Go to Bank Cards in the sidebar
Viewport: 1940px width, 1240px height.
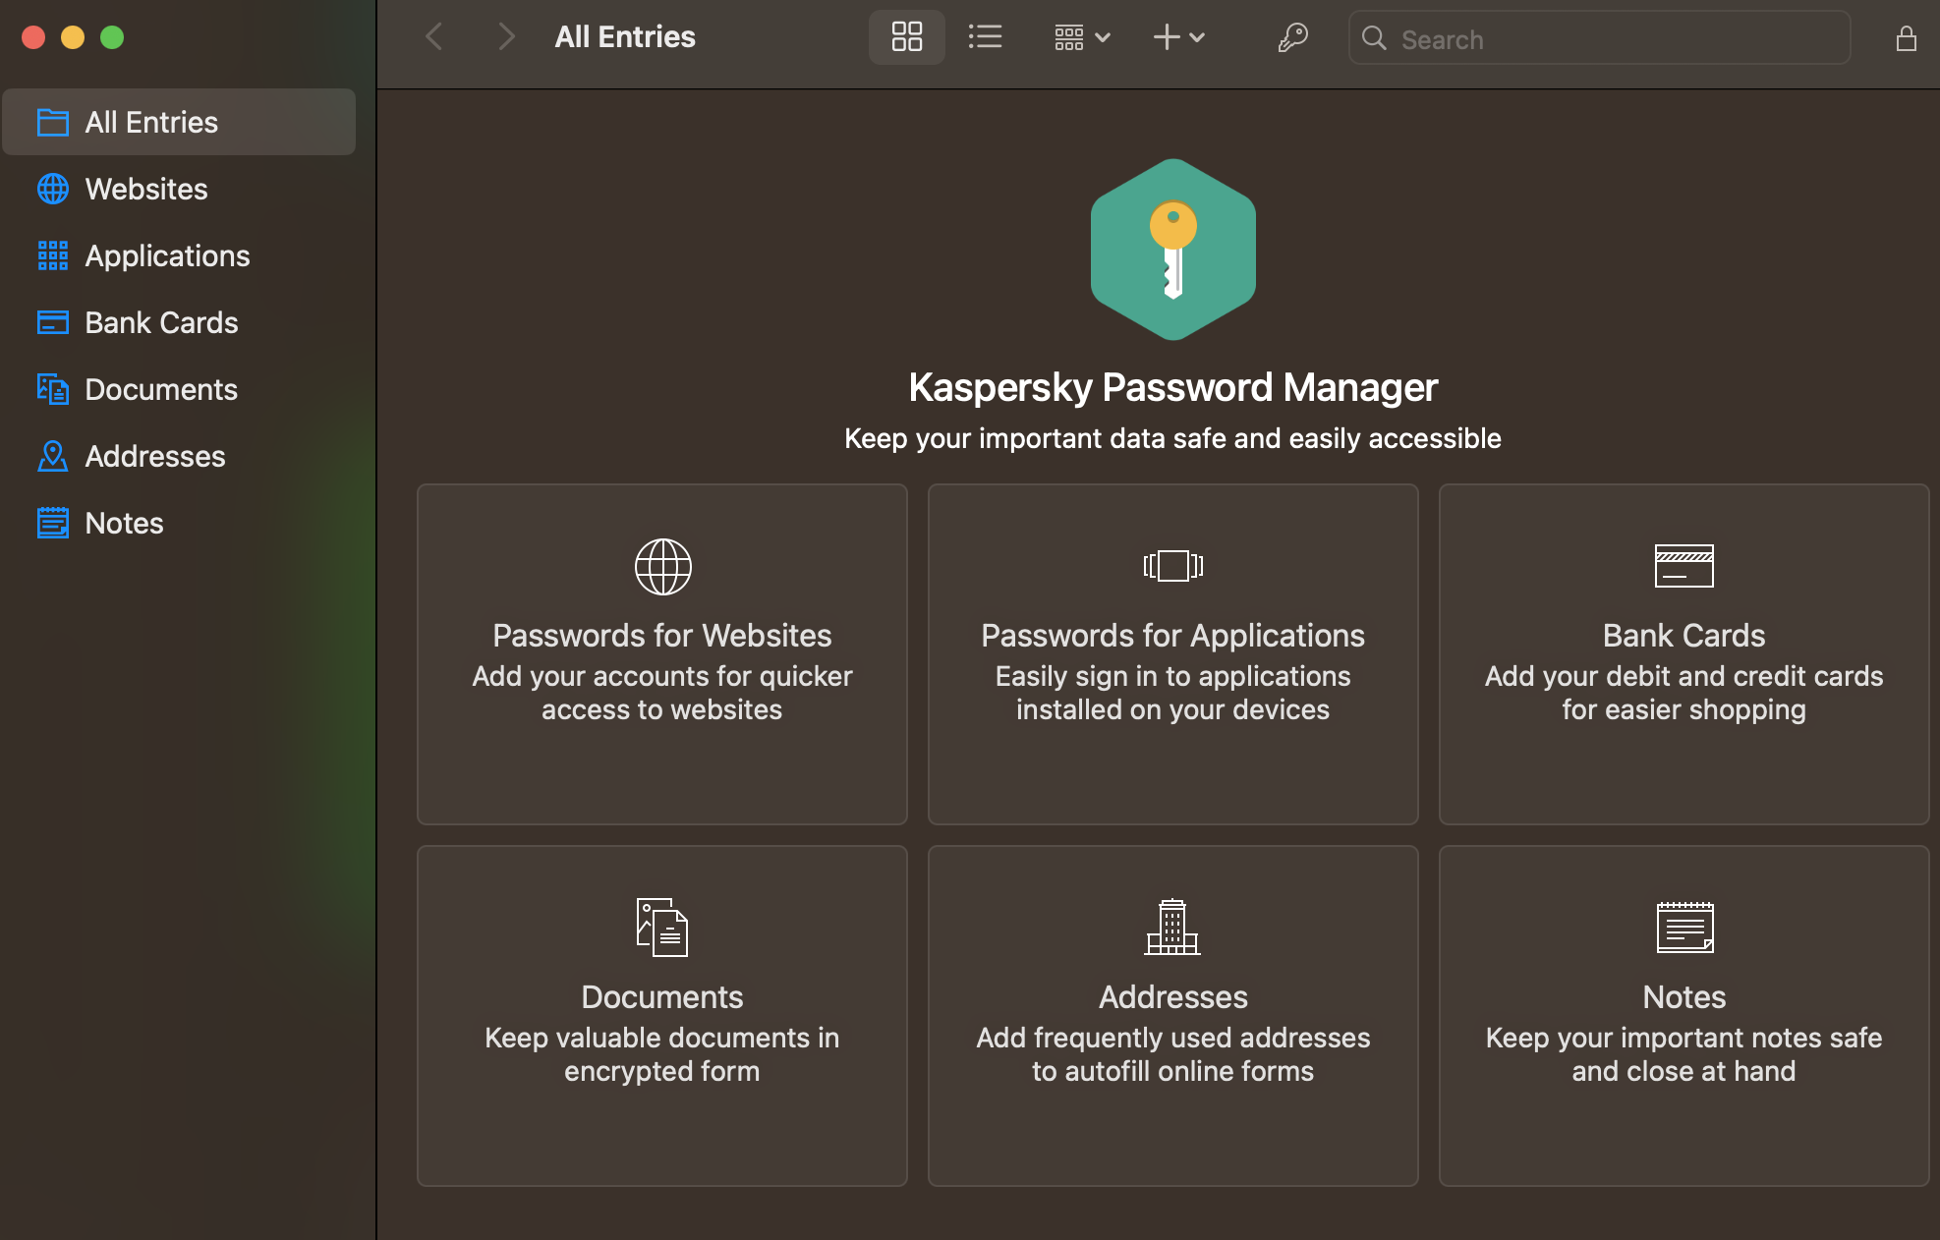point(180,322)
